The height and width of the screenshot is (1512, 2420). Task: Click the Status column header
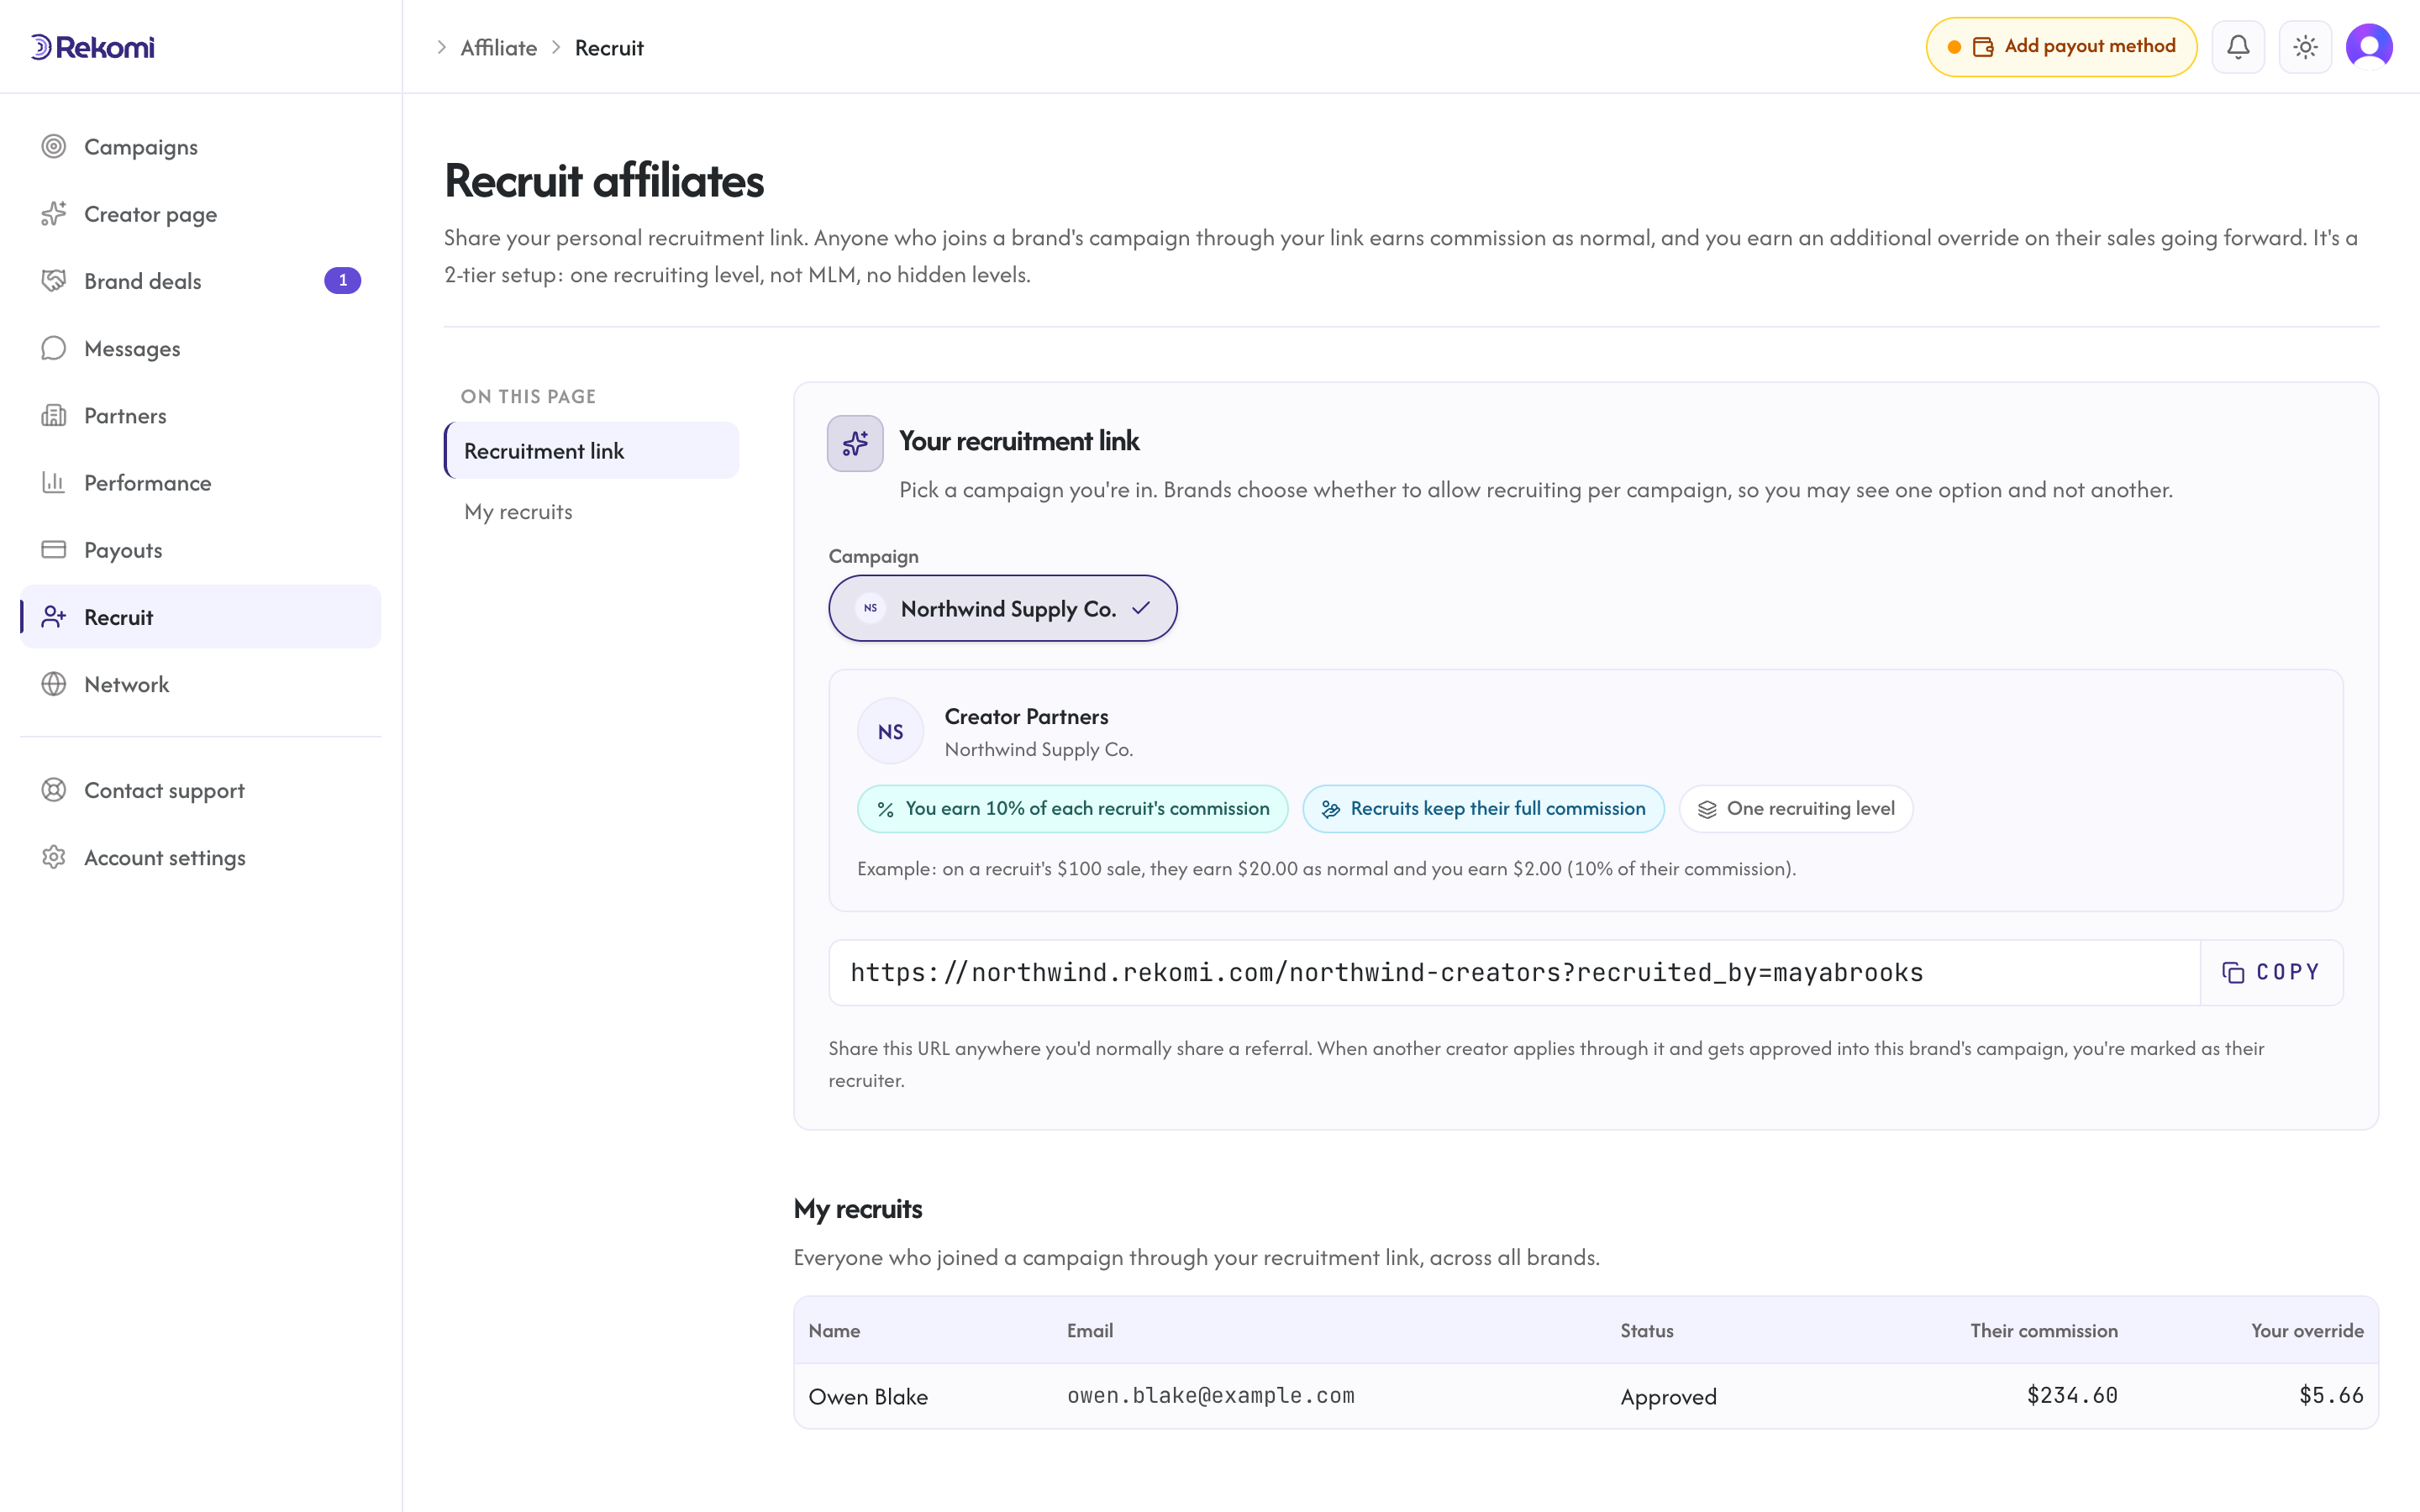[x=1646, y=1331]
